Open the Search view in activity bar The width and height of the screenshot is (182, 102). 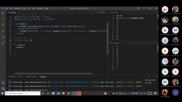[x=3, y=19]
